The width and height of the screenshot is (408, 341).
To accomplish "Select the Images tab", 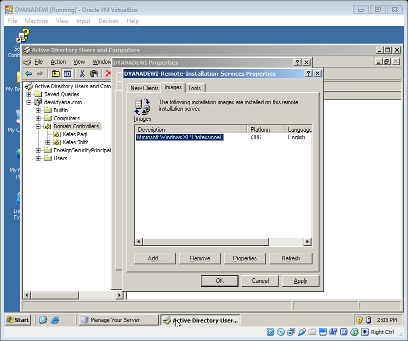I will [173, 87].
